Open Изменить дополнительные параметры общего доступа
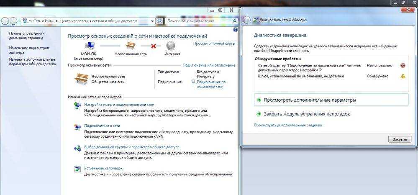This screenshot has width=418, height=195. pos(33,62)
